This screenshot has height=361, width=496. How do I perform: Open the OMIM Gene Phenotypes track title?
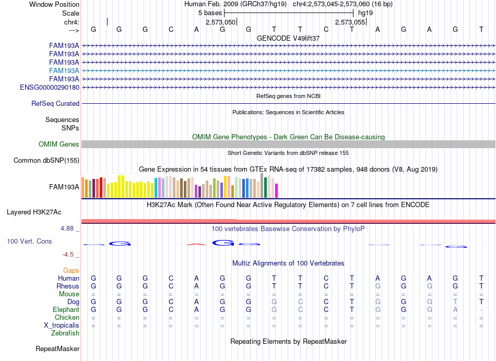(288, 137)
